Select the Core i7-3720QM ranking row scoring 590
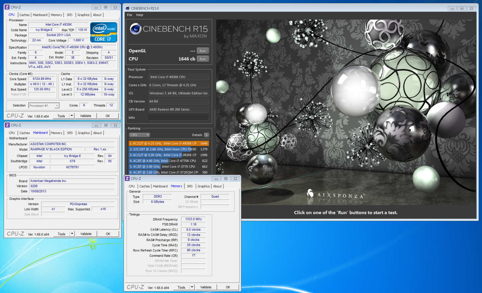Viewport: 482px width, 293px height. click(169, 172)
